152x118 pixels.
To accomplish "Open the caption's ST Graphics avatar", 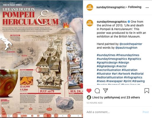I will [x=90, y=23].
